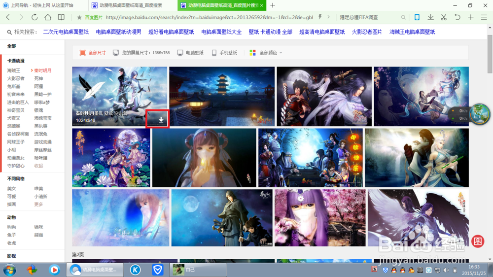This screenshot has height=277, width=493.
Task: Select the 全部 sidebar category
Action: click(x=12, y=46)
